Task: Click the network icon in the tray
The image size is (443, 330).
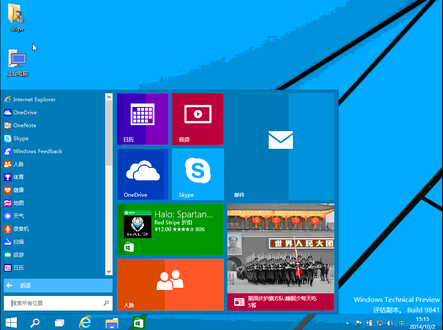Action: (380, 323)
